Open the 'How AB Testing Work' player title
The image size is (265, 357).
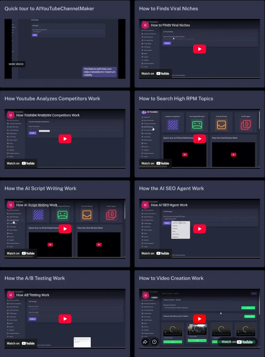pos(33,295)
